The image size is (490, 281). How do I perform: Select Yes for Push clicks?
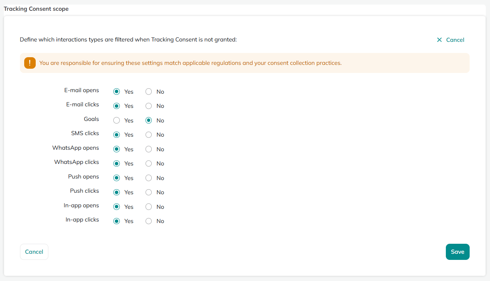pos(117,192)
